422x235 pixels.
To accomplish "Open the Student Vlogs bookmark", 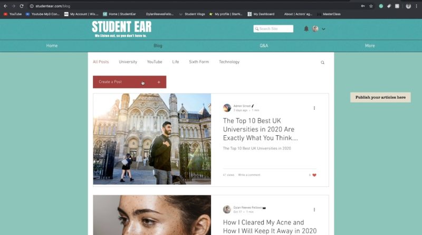I will (192, 14).
